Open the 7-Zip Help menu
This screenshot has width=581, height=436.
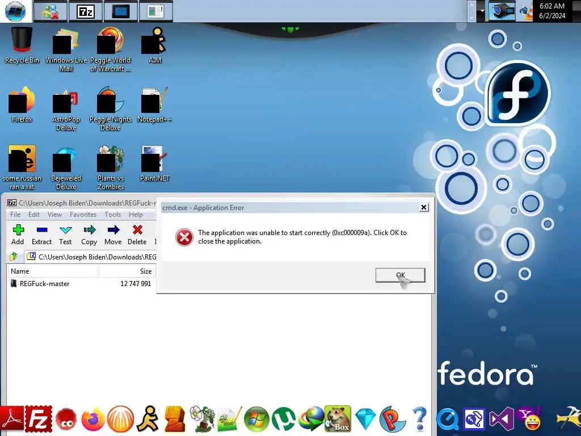tap(136, 215)
